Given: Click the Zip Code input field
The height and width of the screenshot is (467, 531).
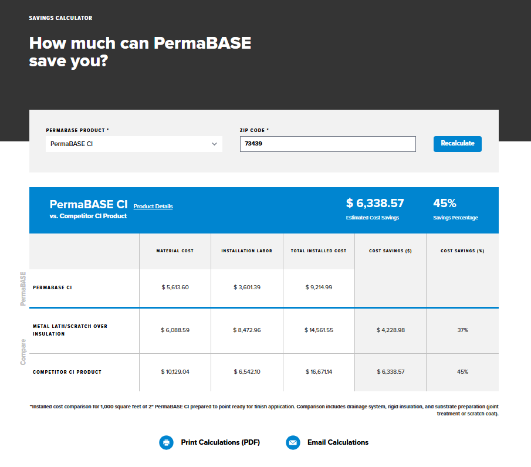Looking at the screenshot, I should (327, 144).
